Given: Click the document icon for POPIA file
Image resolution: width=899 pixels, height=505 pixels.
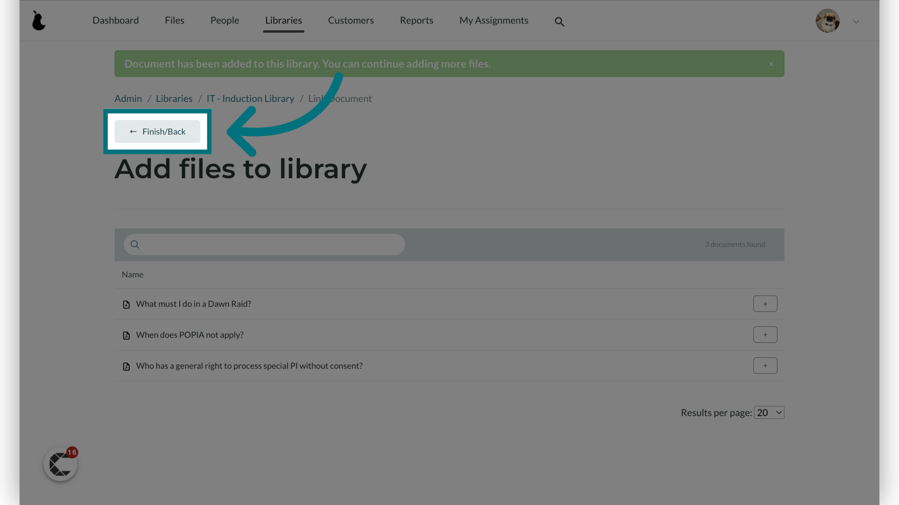Looking at the screenshot, I should pos(126,335).
